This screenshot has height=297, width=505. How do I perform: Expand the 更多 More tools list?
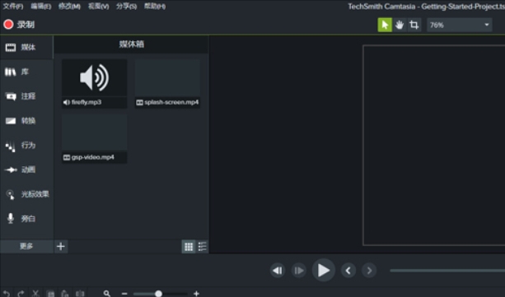click(26, 247)
